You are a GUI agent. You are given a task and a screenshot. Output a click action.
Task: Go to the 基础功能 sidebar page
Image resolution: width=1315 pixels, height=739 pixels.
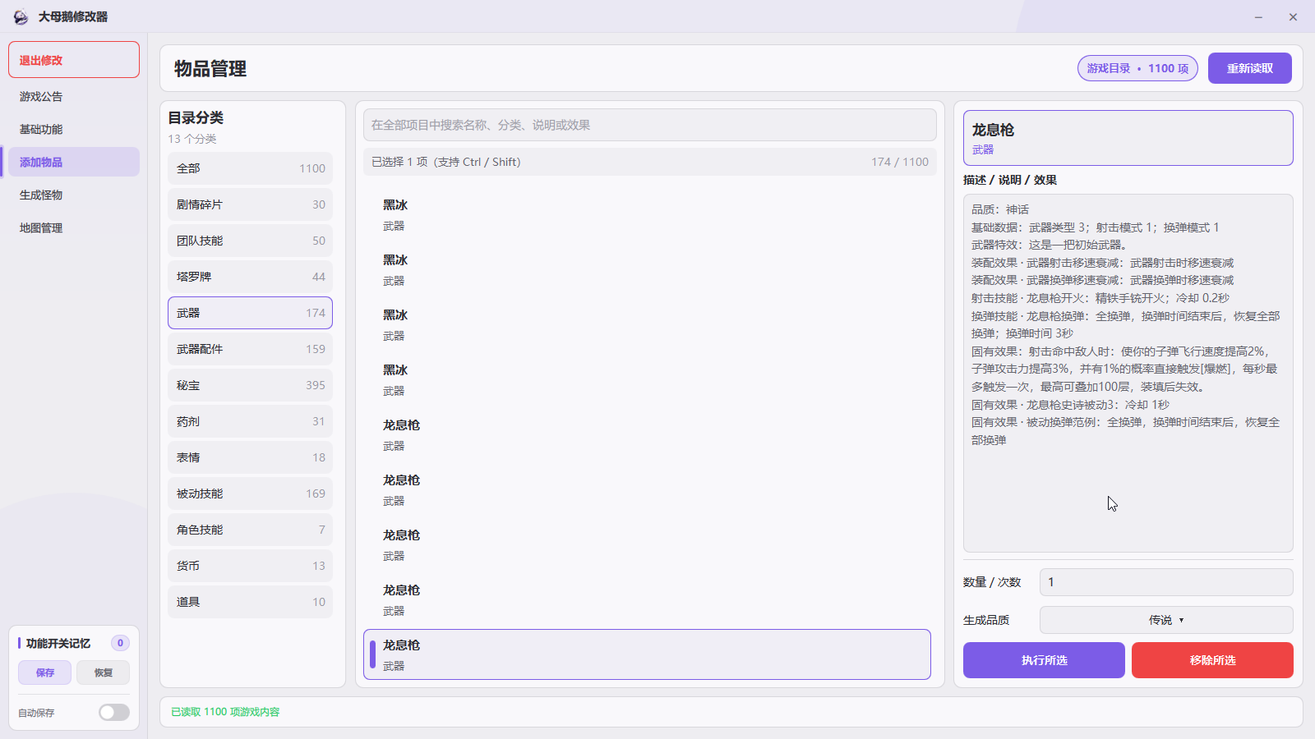pos(74,129)
